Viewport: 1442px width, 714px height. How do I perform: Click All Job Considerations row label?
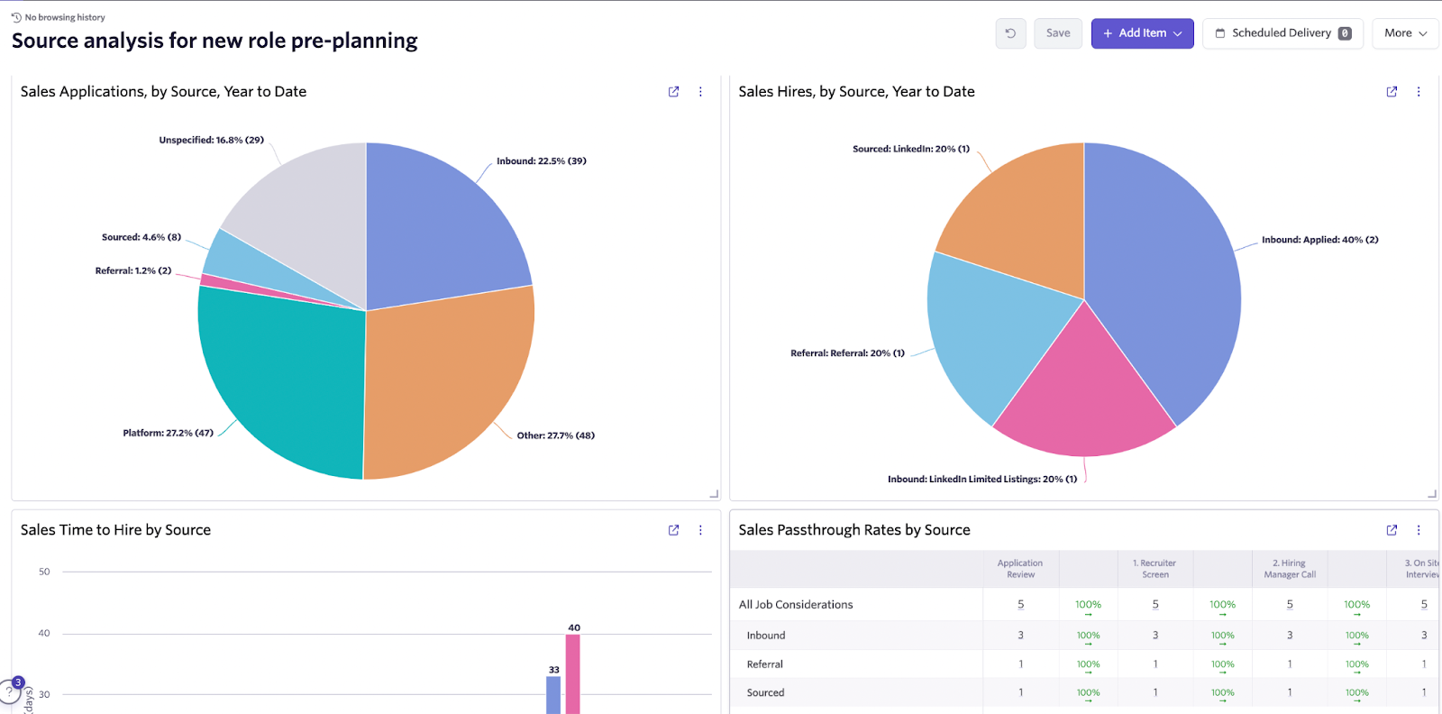pos(796,605)
